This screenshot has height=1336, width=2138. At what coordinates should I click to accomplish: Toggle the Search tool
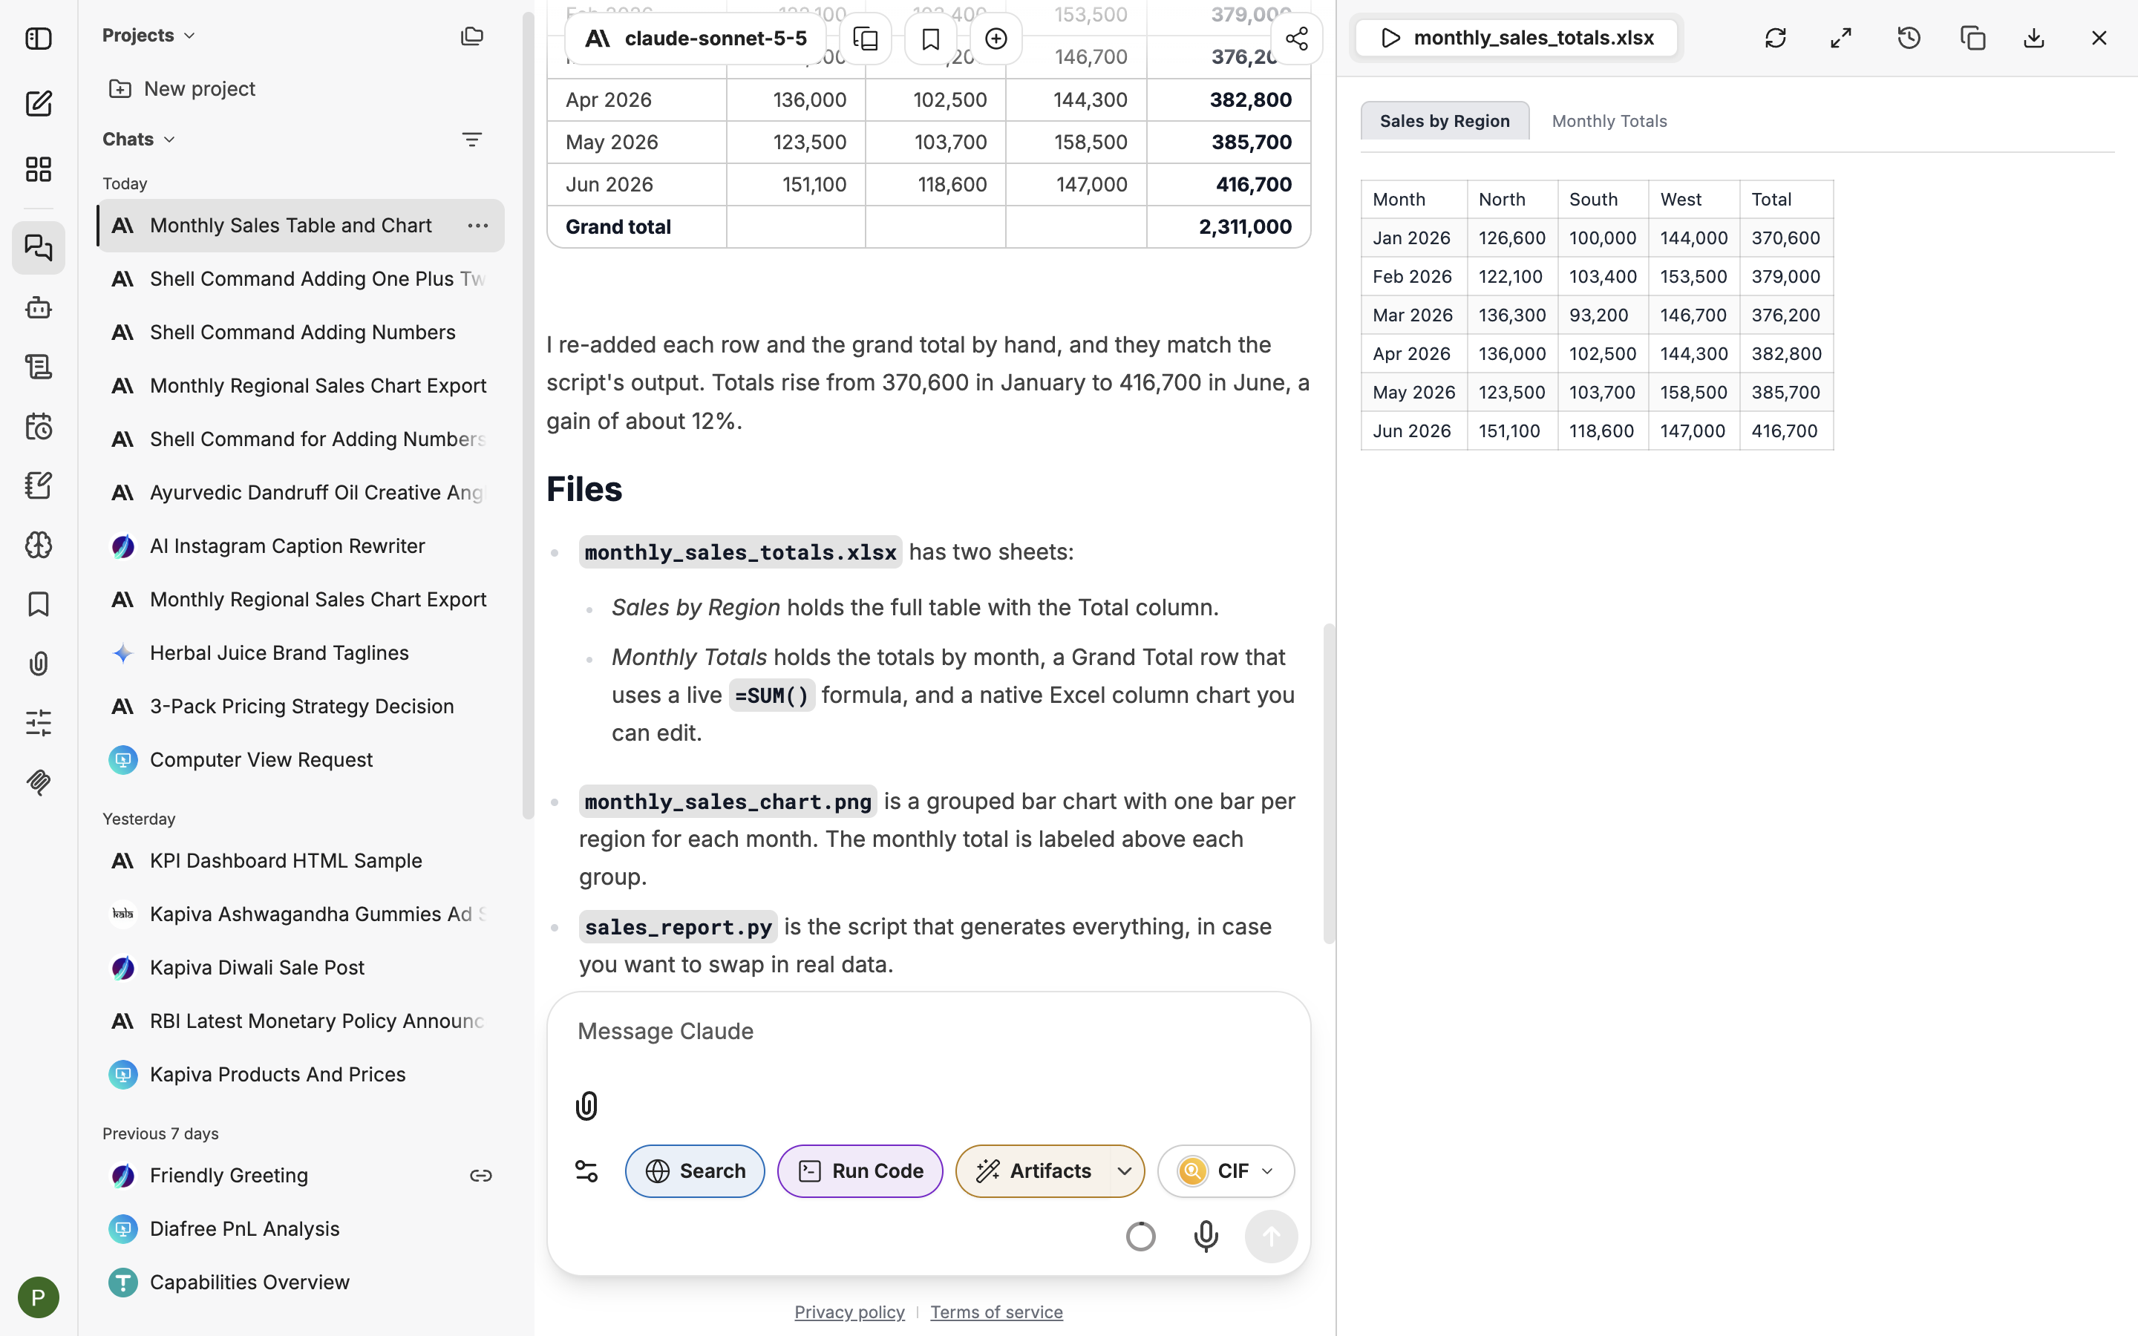tap(694, 1170)
